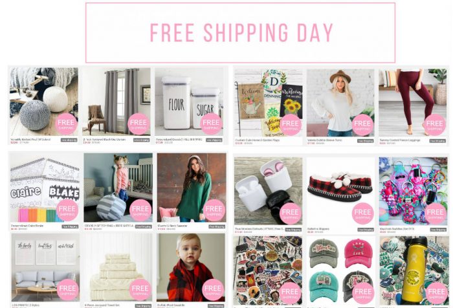Click the FREE badge on green sweater photo
453x308 pixels.
214,210
